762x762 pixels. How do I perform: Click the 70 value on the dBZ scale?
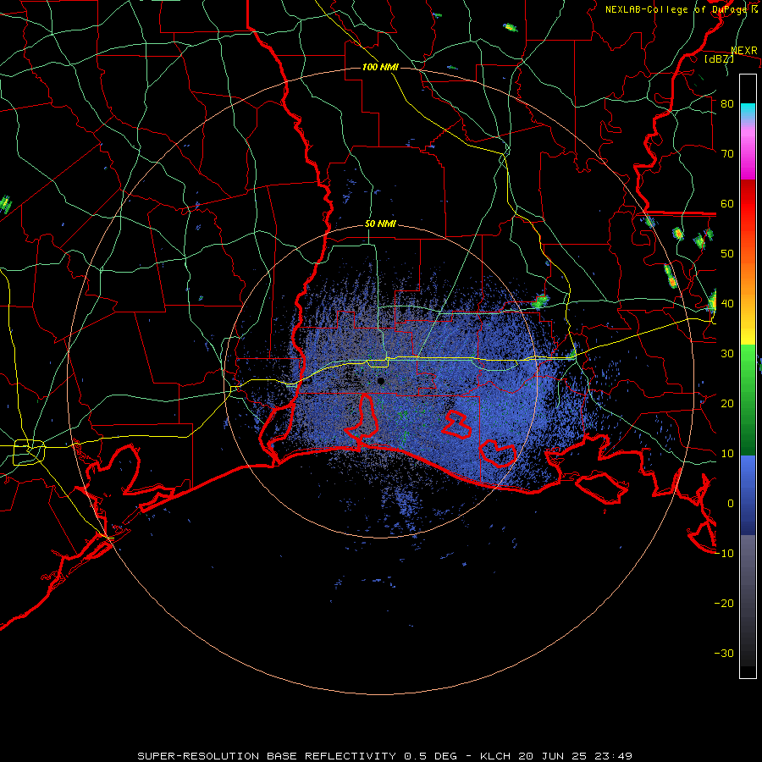click(727, 154)
